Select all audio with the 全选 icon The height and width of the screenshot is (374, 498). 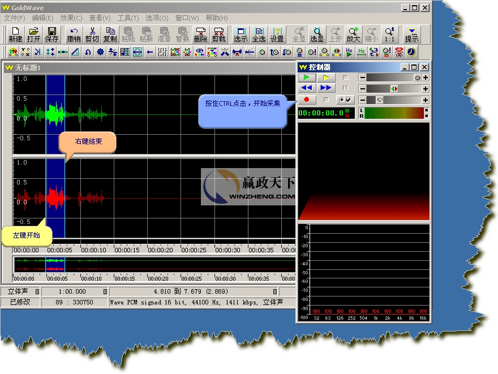click(259, 35)
